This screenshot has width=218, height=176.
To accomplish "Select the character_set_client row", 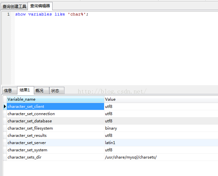I will 55,107.
